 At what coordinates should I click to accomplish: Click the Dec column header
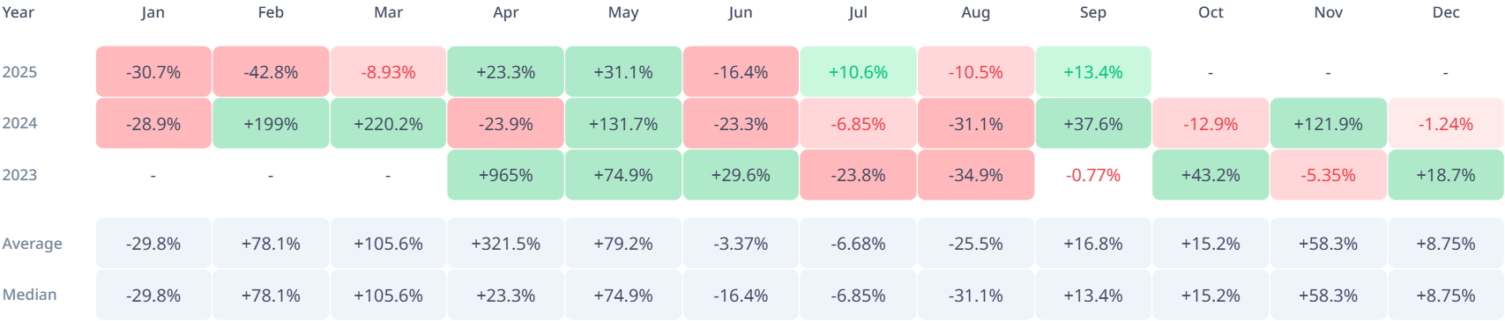(1446, 12)
